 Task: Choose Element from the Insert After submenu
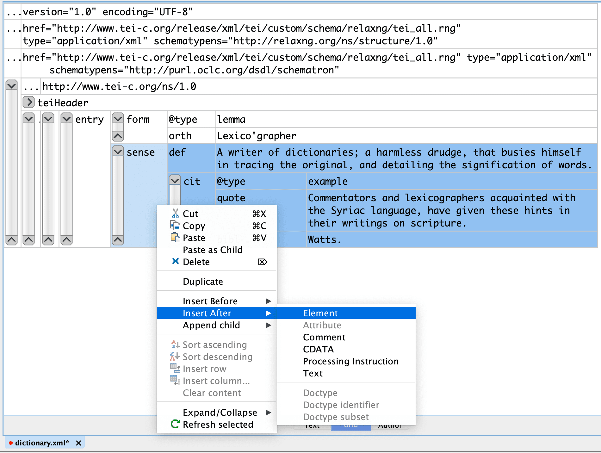[320, 313]
